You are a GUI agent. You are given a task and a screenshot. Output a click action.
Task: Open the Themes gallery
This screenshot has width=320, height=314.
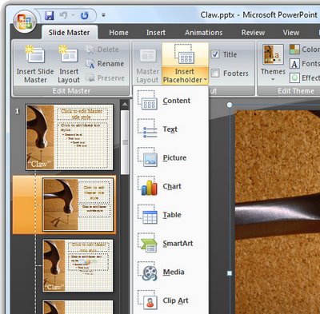tap(273, 64)
